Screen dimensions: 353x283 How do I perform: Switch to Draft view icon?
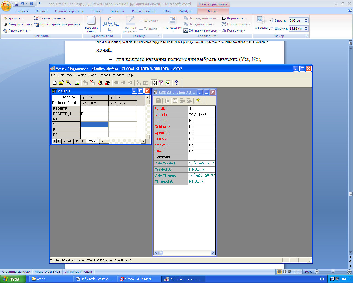pyautogui.click(x=300, y=272)
